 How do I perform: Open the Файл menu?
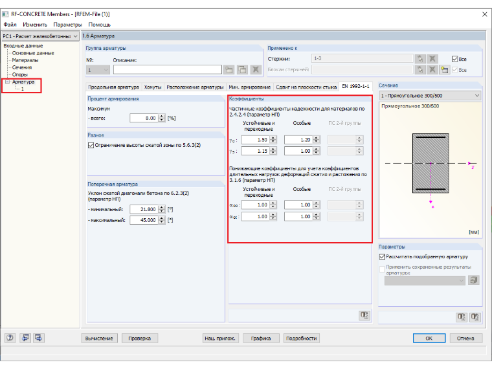pyautogui.click(x=10, y=25)
